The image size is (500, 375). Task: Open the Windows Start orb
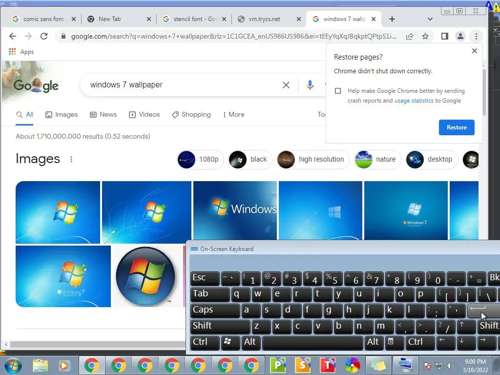coord(13,365)
